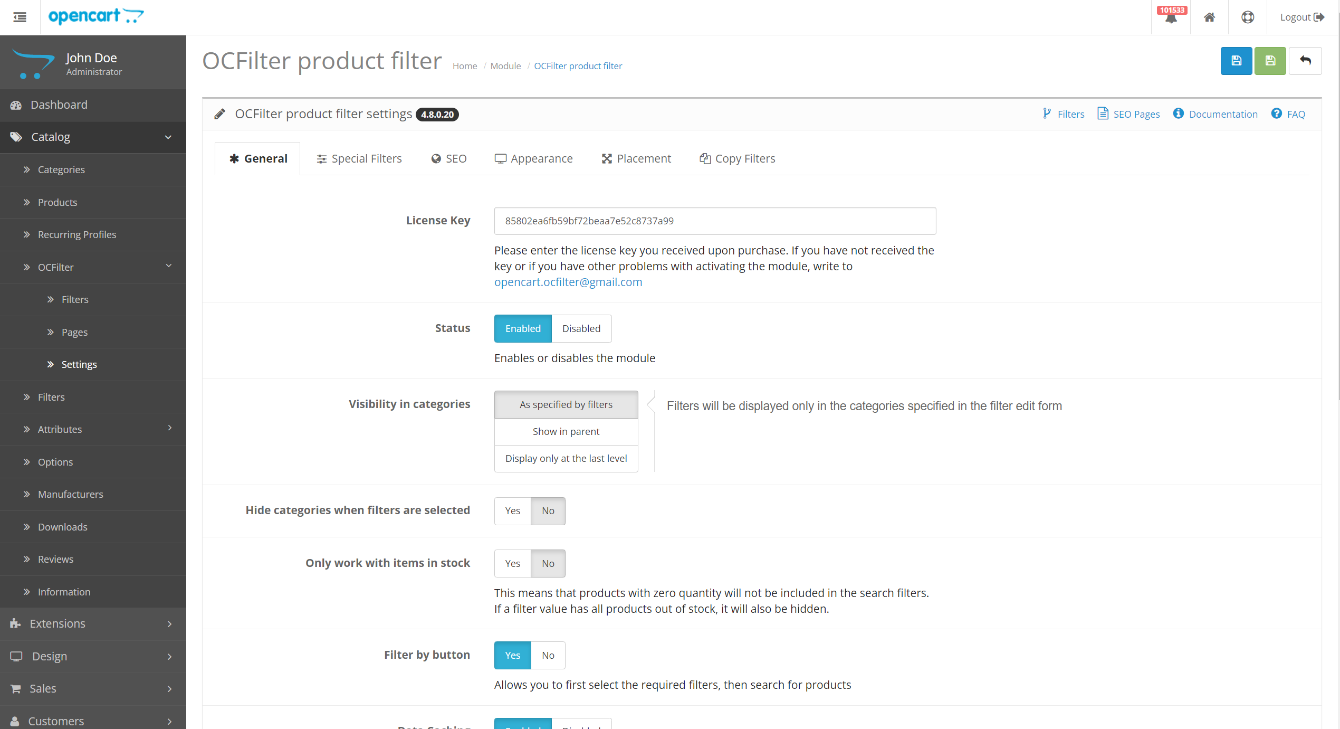This screenshot has width=1340, height=729.
Task: Select Yes for Only items in stock
Action: (512, 563)
